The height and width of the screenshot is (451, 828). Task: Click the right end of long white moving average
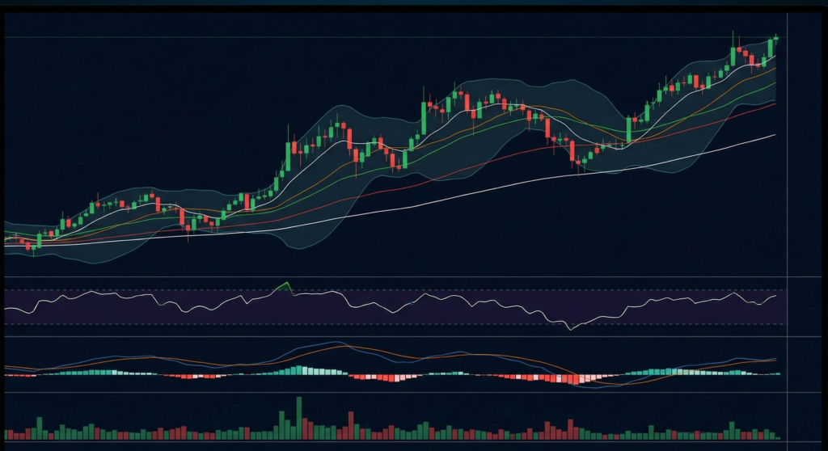(775, 135)
